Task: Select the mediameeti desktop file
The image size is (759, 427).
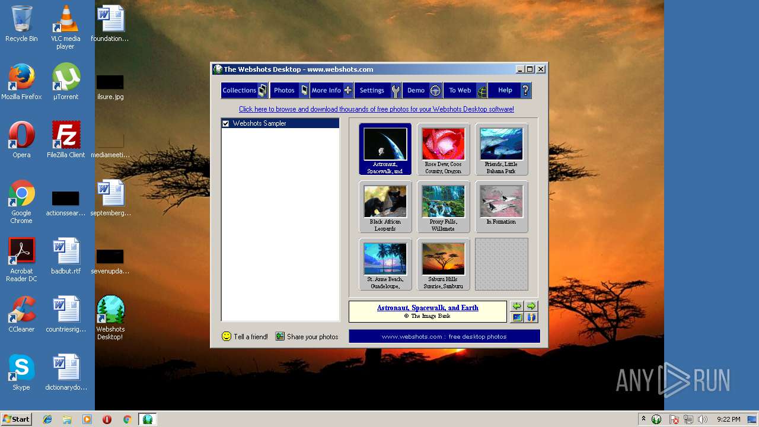Action: [110, 145]
